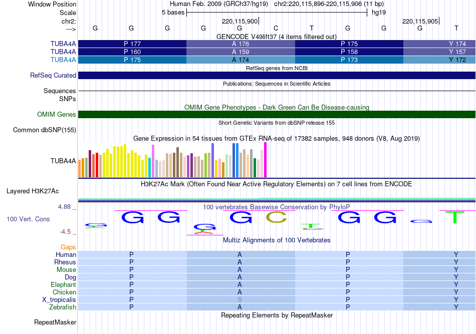Click the Human species label
Image resolution: width=476 pixels, height=334 pixels.
click(66, 254)
